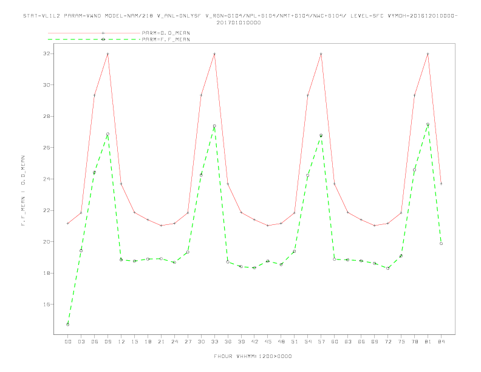Click y-axis tick label 16
Screen dimensions: 481x372
point(46,305)
